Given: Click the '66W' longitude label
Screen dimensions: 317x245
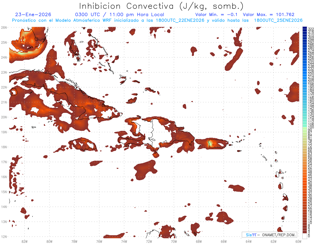Looking at the screenshot, I should [224, 241].
